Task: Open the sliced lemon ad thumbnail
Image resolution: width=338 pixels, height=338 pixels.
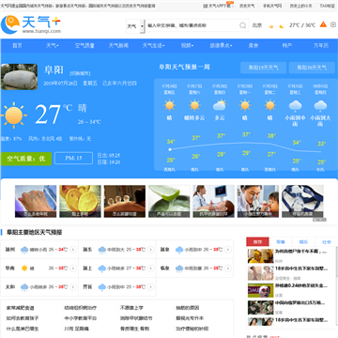Action: click(x=80, y=201)
